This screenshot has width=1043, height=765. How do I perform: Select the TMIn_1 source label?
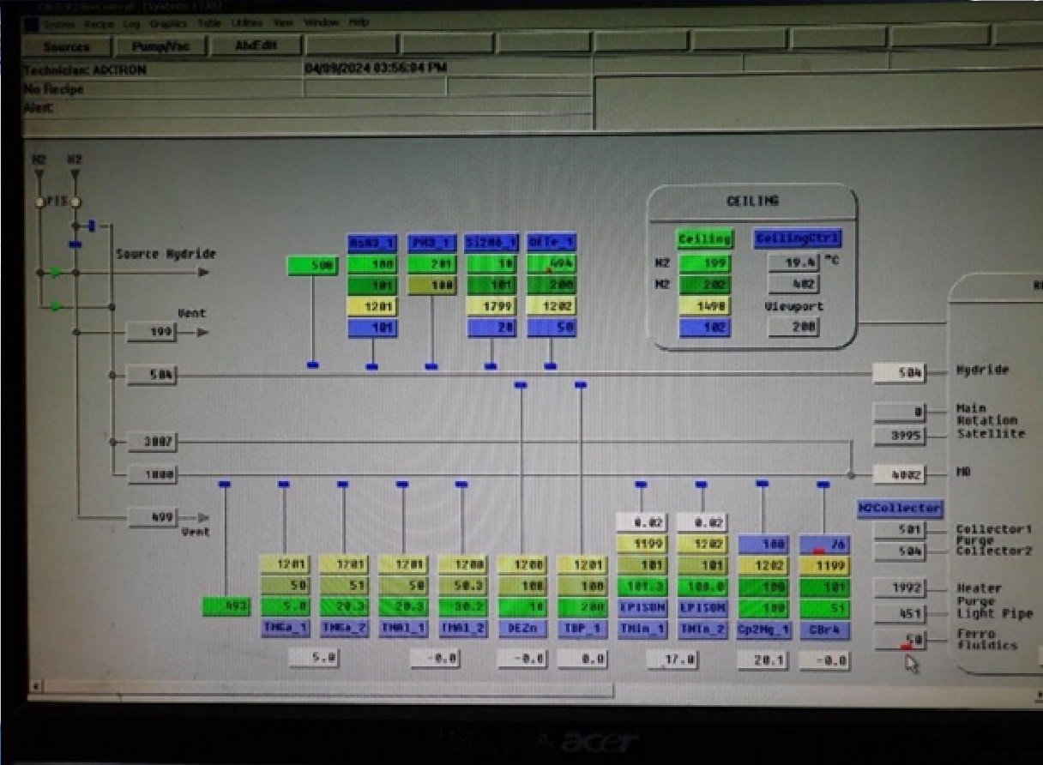642,629
